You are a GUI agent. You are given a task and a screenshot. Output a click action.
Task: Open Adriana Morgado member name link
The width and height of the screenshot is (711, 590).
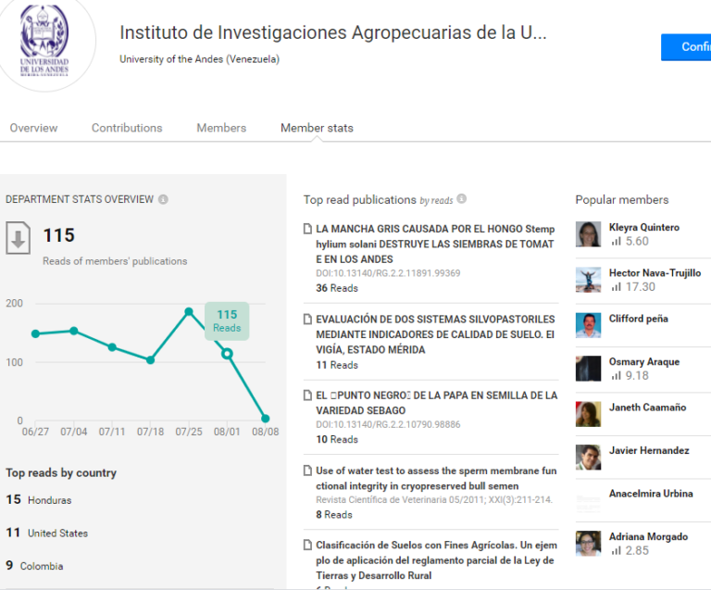click(x=648, y=536)
